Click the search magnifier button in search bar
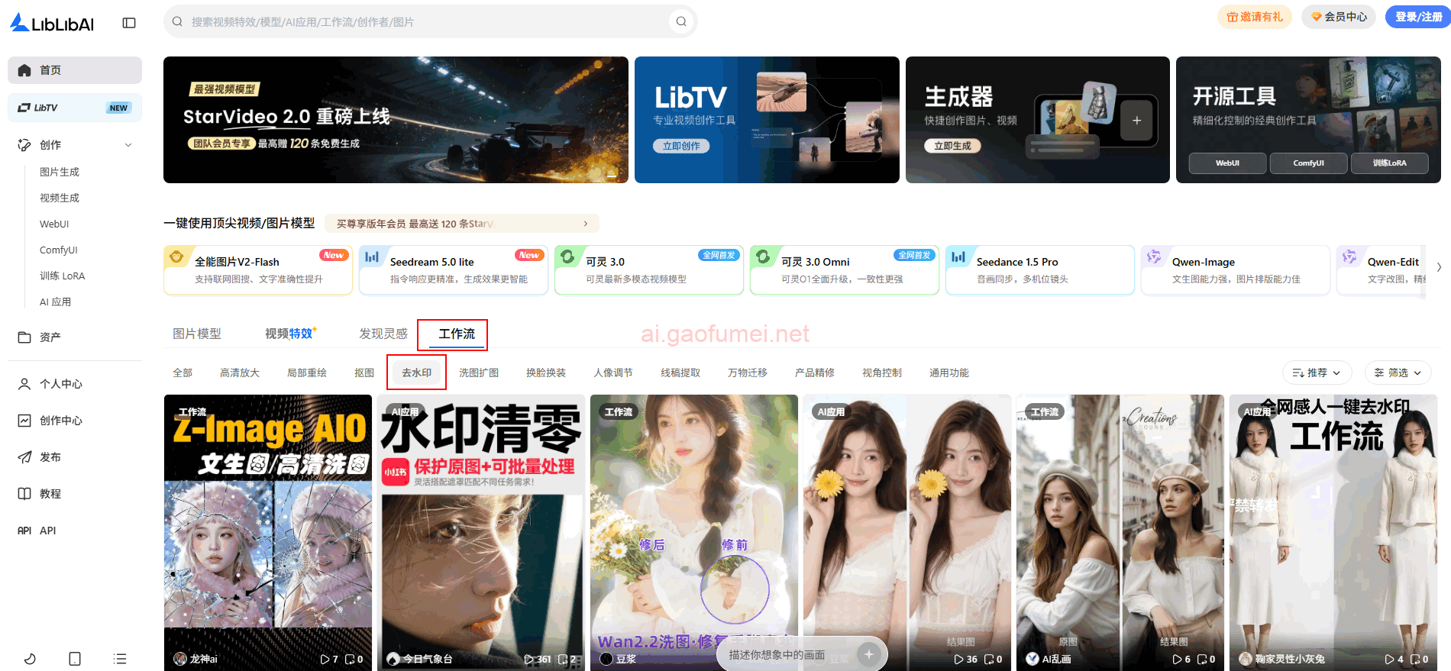 point(681,21)
